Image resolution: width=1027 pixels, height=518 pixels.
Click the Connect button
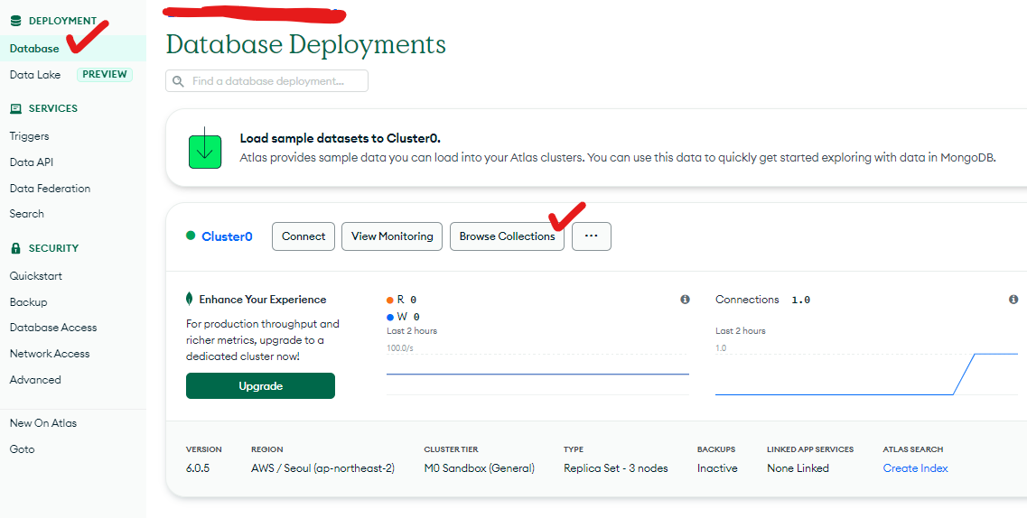[303, 236]
